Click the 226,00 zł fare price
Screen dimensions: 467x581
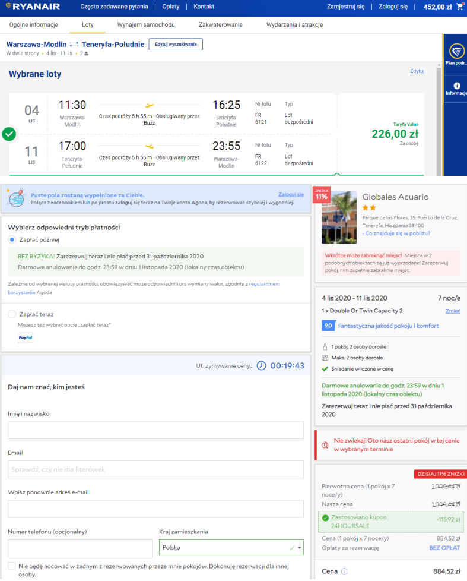(395, 134)
